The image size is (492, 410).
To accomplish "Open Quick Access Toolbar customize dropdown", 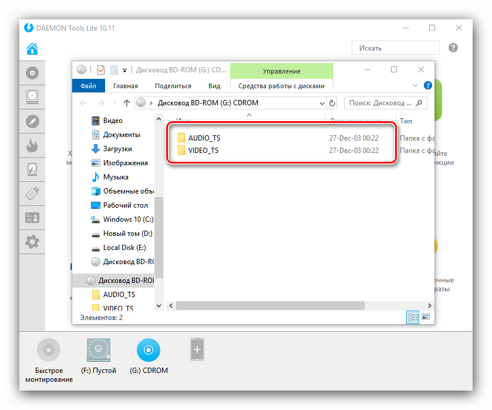I will pos(124,71).
